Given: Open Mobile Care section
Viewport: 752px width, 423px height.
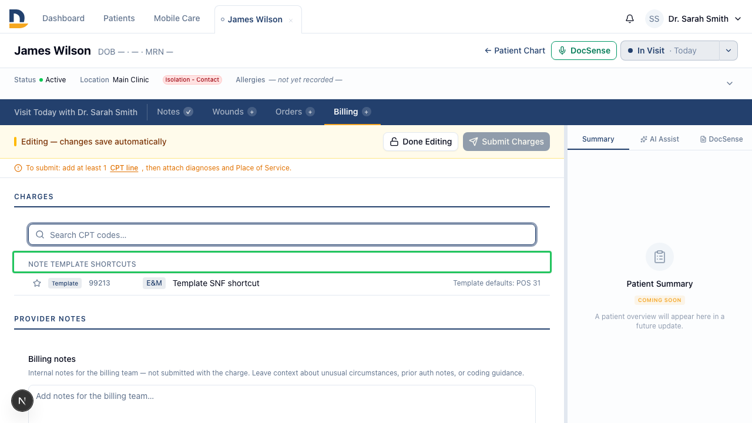Looking at the screenshot, I should (177, 18).
